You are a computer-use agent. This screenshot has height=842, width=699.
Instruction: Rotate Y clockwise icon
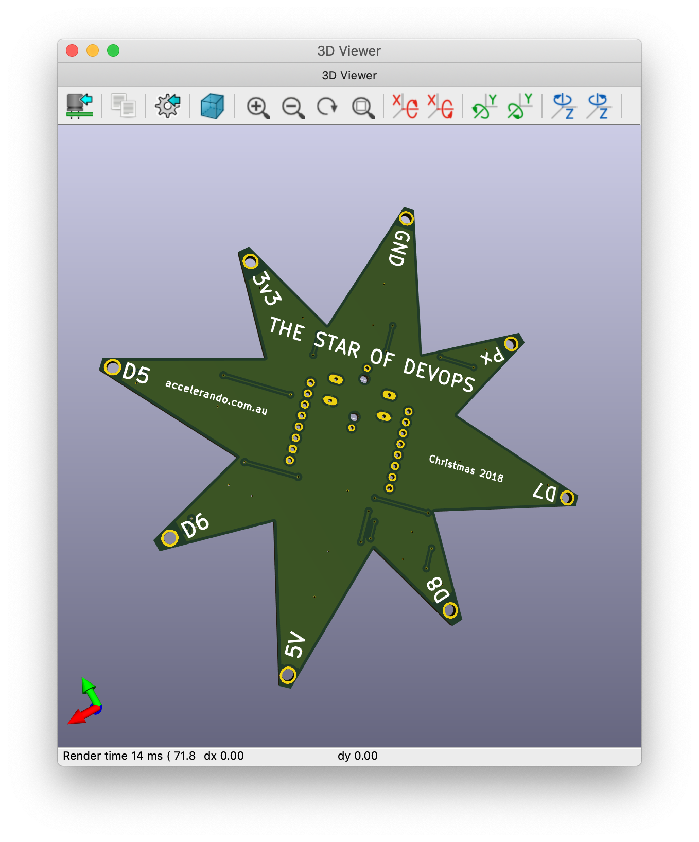click(484, 106)
